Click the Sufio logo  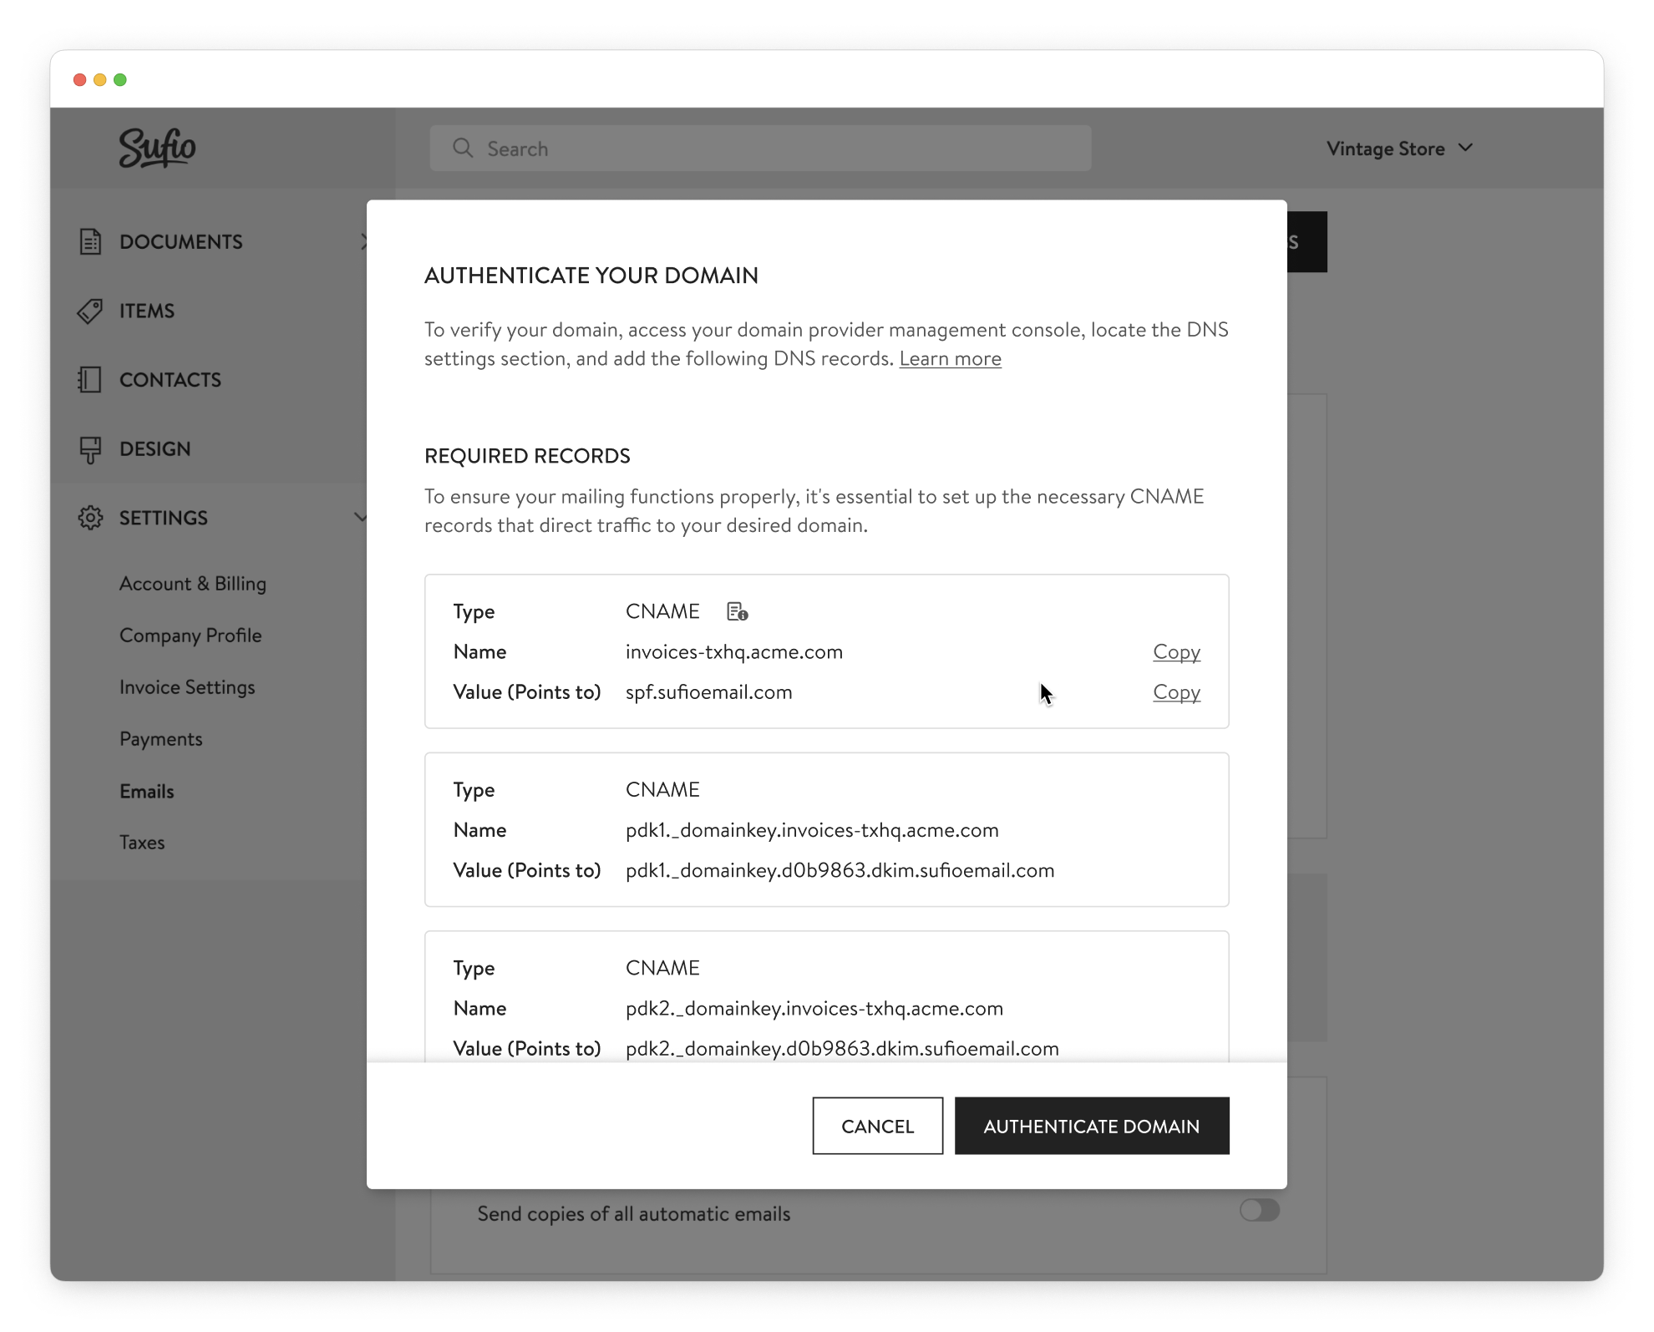tap(155, 148)
